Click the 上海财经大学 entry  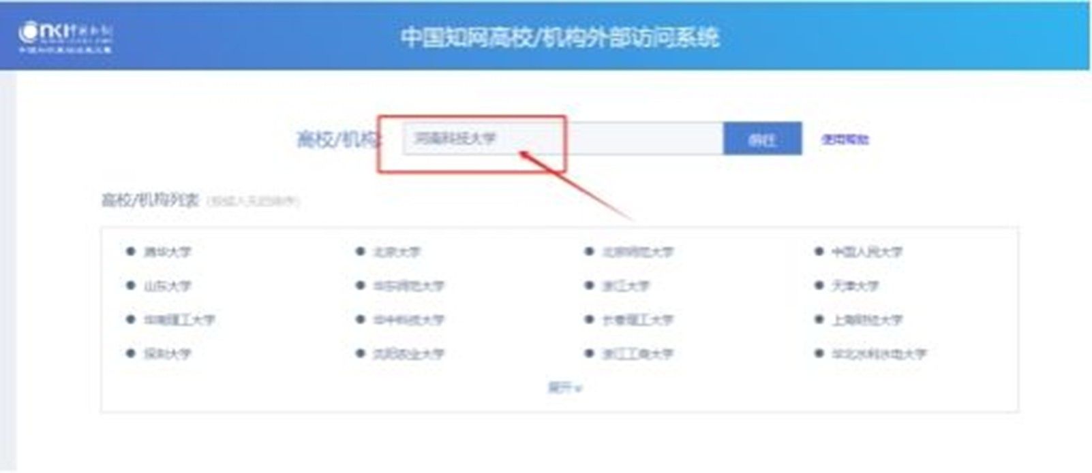pyautogui.click(x=866, y=320)
